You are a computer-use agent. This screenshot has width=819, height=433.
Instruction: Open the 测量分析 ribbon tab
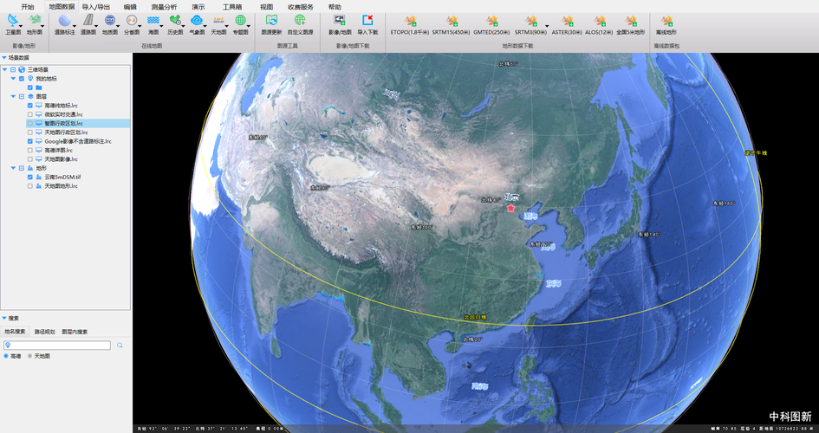click(165, 6)
